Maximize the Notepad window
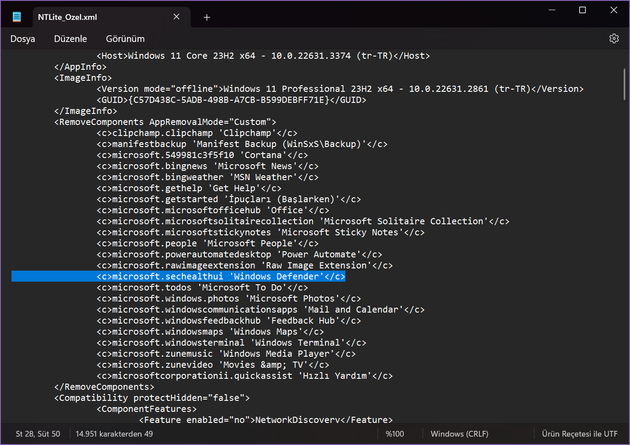This screenshot has width=630, height=445. (583, 10)
